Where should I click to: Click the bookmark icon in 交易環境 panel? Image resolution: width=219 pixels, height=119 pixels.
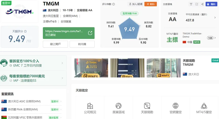pyautogui.click(x=197, y=4)
